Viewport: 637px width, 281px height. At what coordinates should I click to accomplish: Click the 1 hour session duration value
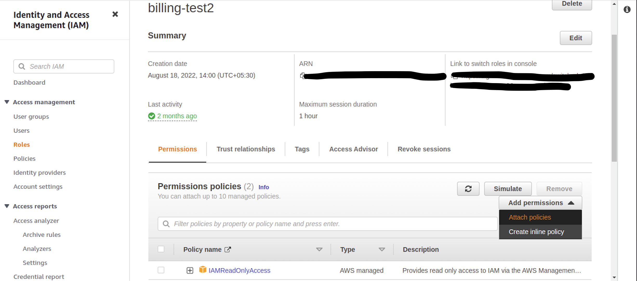click(x=308, y=116)
